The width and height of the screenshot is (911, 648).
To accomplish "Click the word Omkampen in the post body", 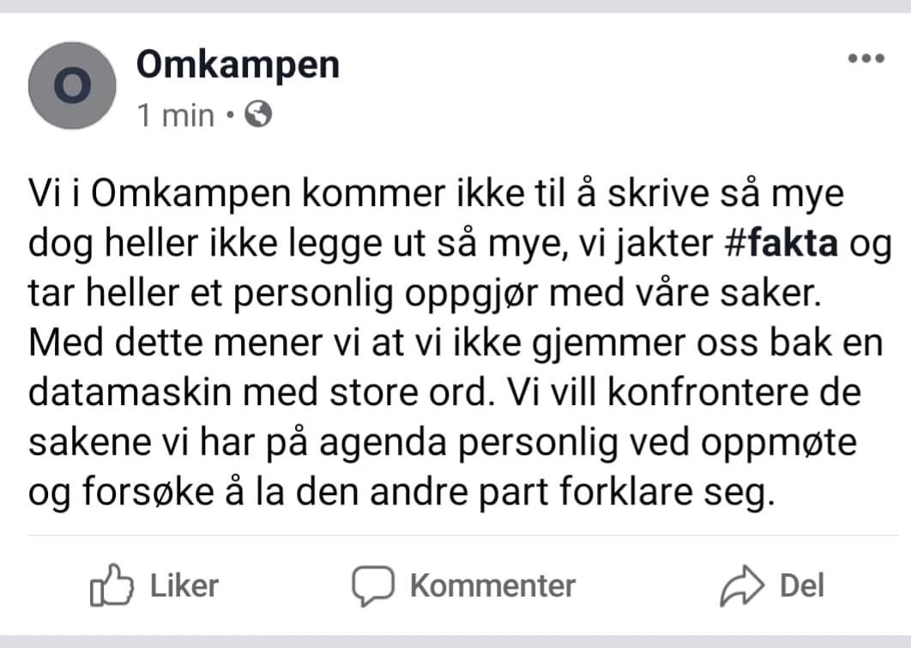I will pyautogui.click(x=191, y=195).
